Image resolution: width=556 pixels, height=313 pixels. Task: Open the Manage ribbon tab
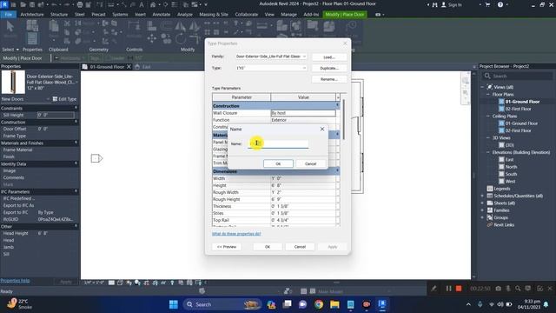point(288,15)
